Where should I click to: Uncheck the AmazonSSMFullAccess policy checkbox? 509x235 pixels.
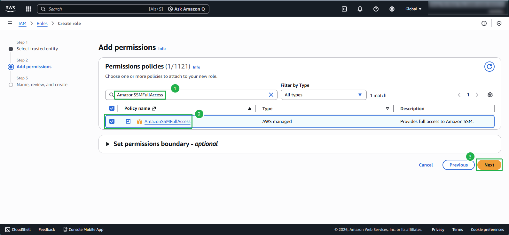112,121
